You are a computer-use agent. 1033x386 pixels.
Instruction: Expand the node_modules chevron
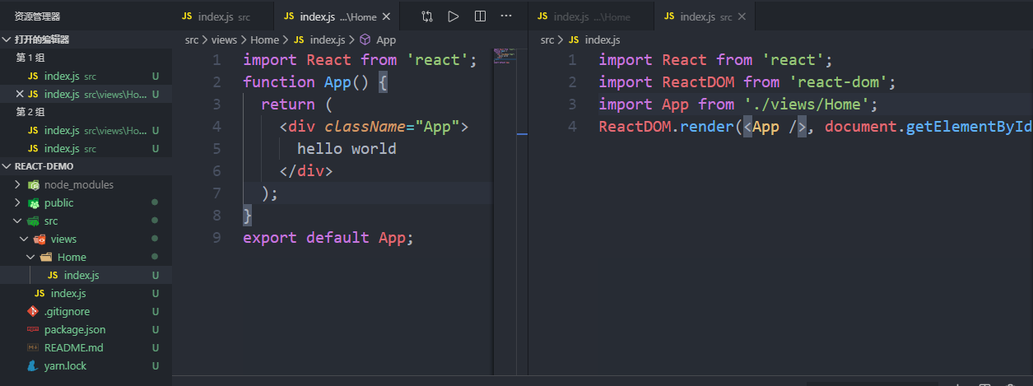[18, 185]
